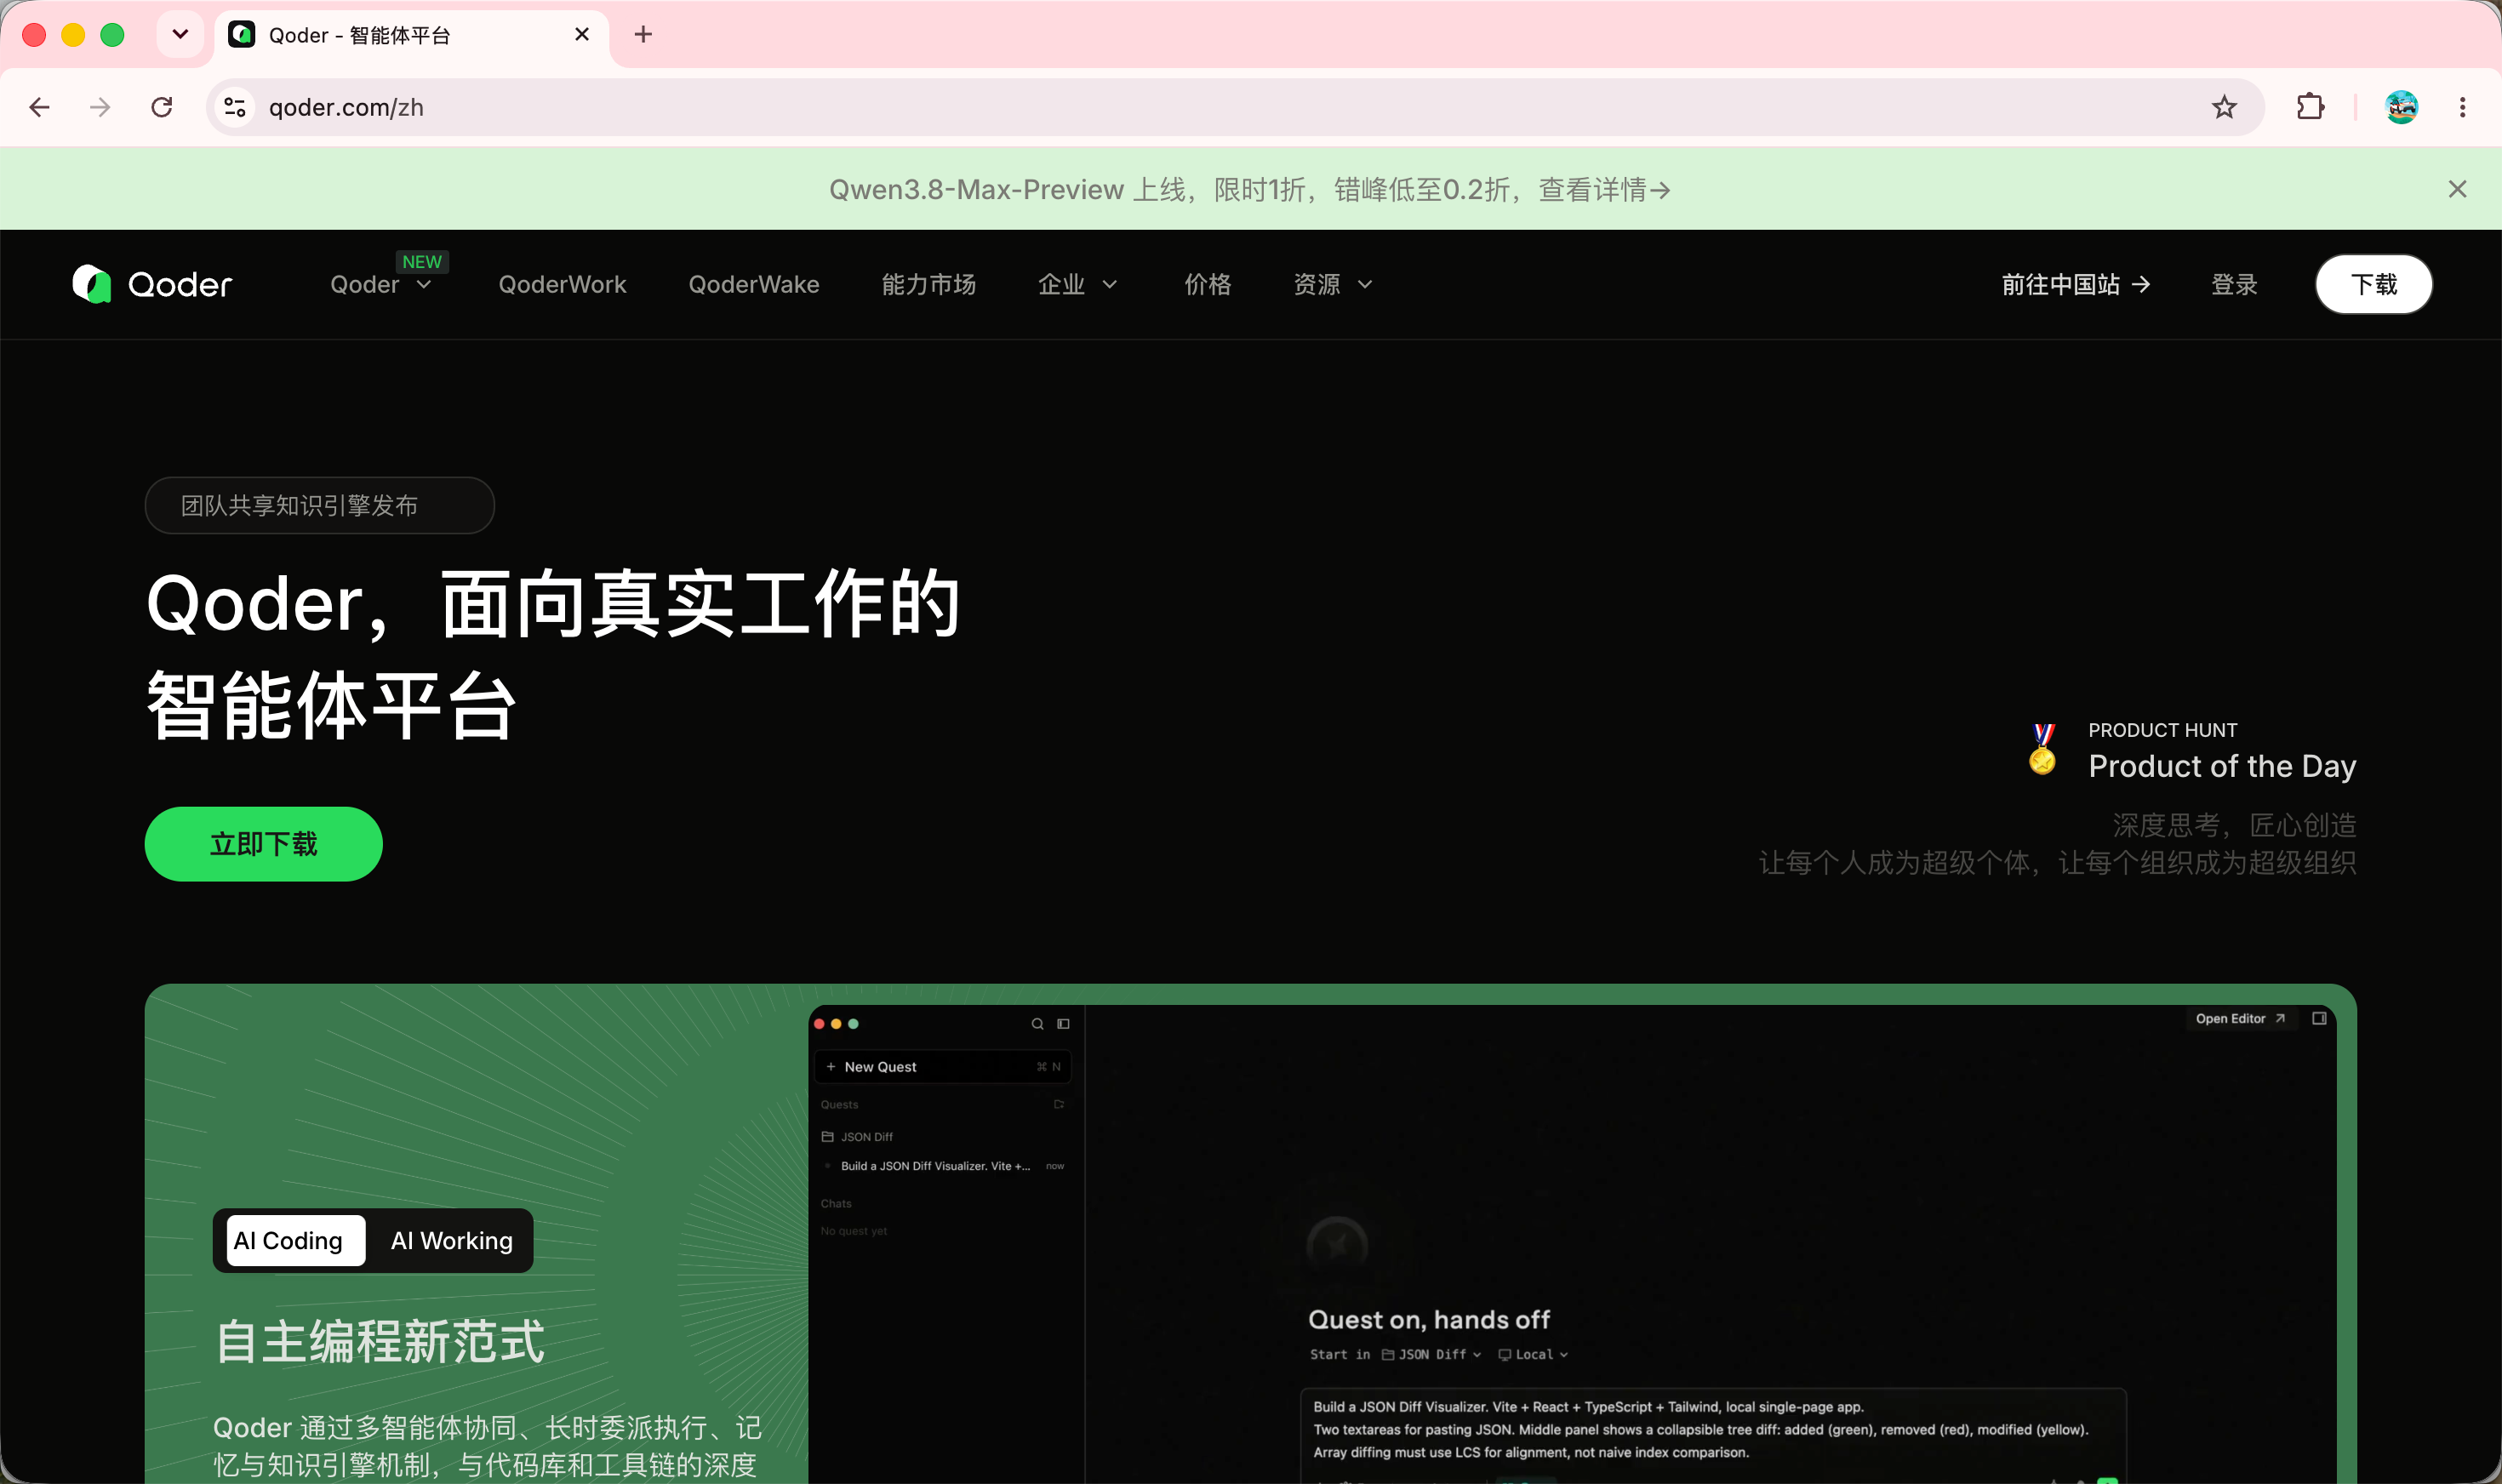Close the Qoder browser tab
The height and width of the screenshot is (1484, 2502).
[582, 35]
